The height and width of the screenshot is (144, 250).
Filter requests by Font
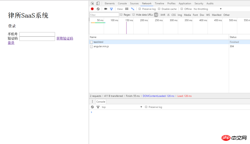[x=195, y=15]
